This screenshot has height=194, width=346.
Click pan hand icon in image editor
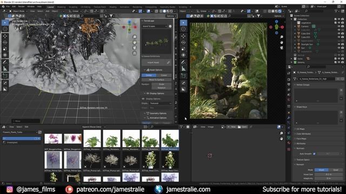(281, 139)
